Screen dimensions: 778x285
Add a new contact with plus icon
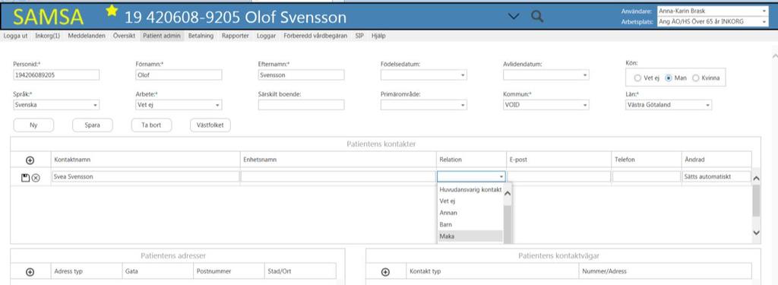[30, 160]
